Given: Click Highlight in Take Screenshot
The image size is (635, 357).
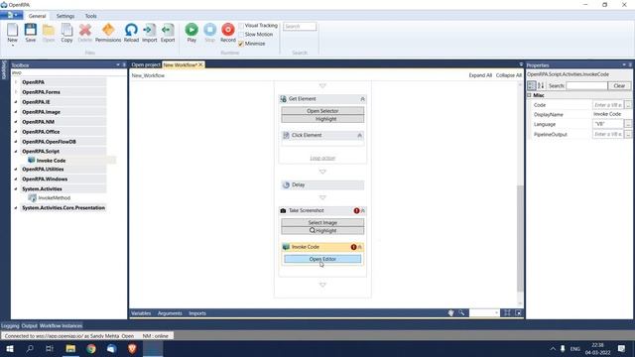Looking at the screenshot, I should [x=322, y=231].
